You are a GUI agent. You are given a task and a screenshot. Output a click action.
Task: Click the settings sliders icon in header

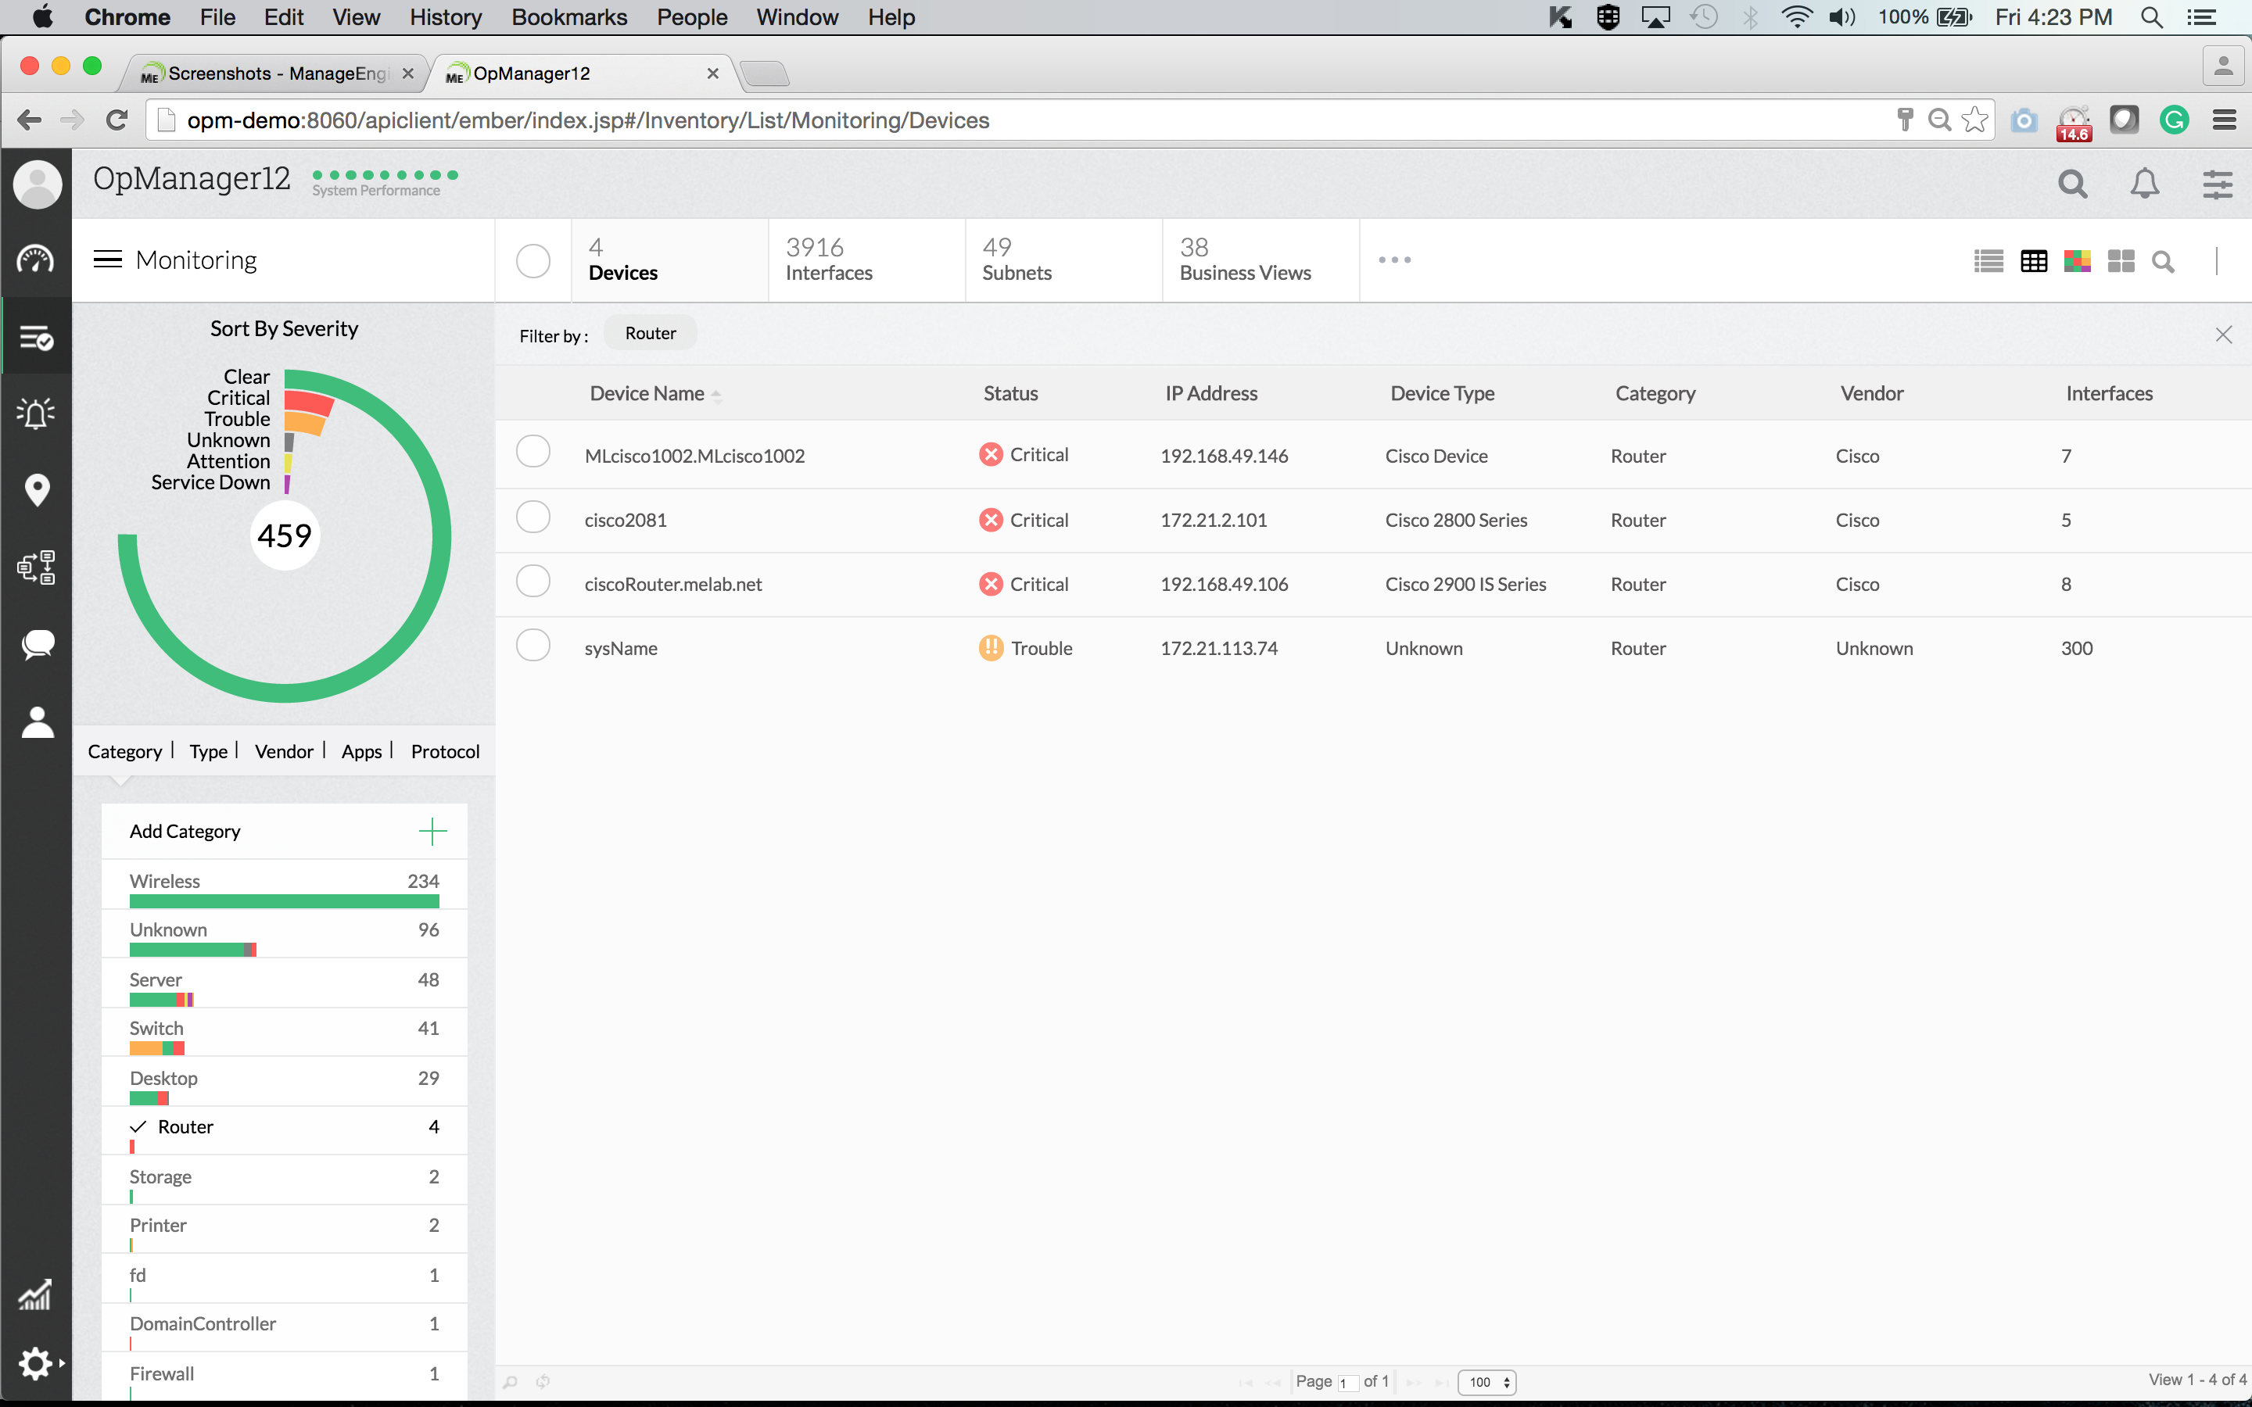[2218, 184]
